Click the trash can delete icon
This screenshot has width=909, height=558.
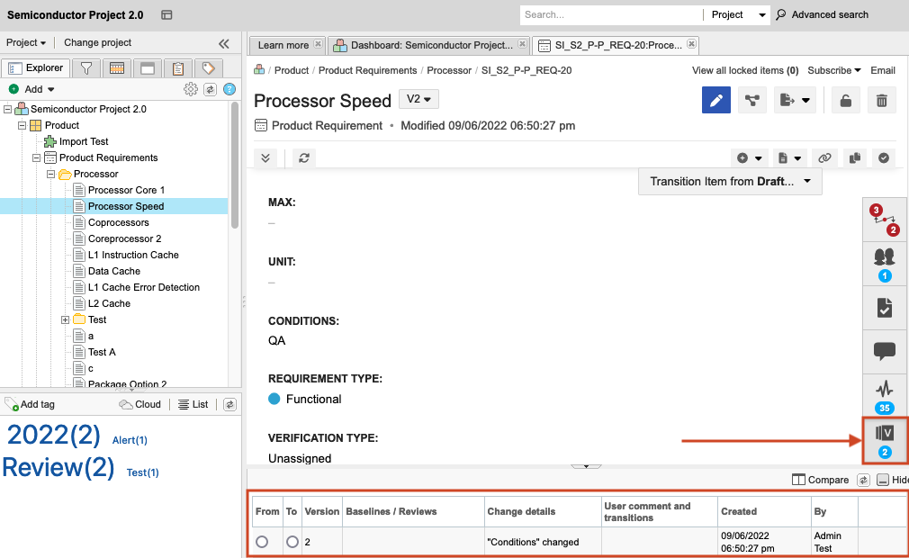click(x=882, y=101)
